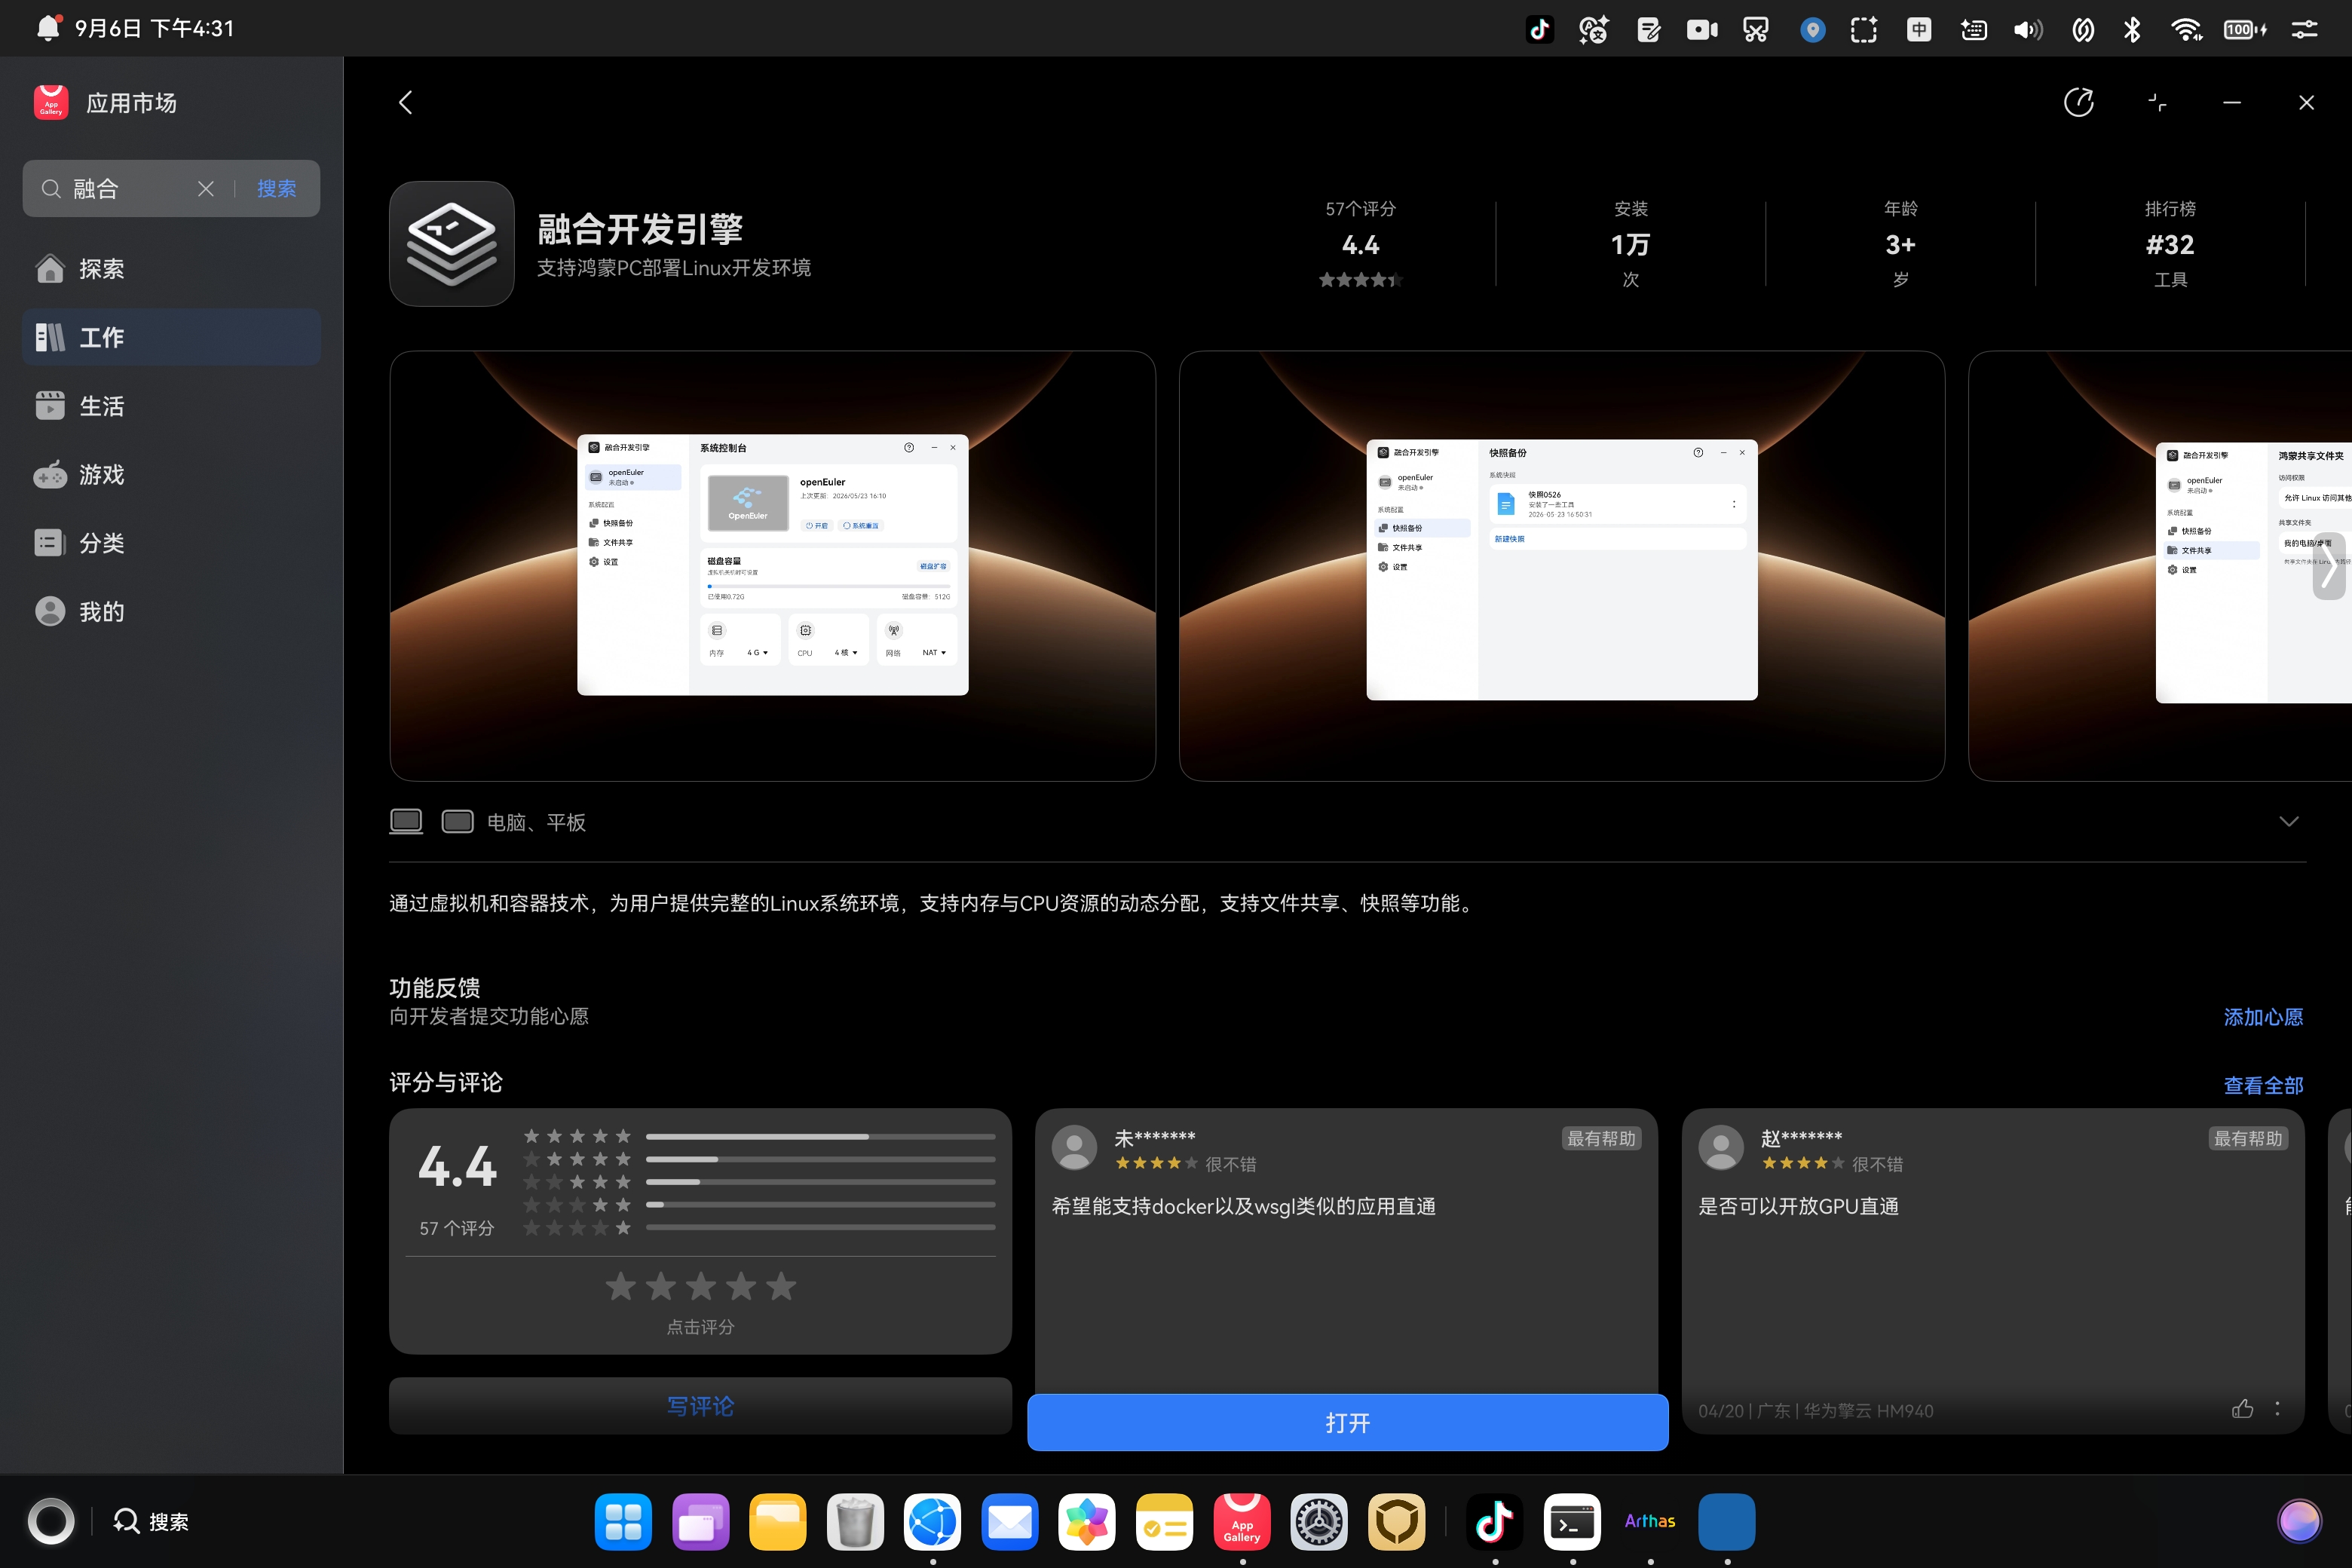This screenshot has height=1568, width=2352.
Task: Rate one star in the rating row
Action: (621, 1286)
